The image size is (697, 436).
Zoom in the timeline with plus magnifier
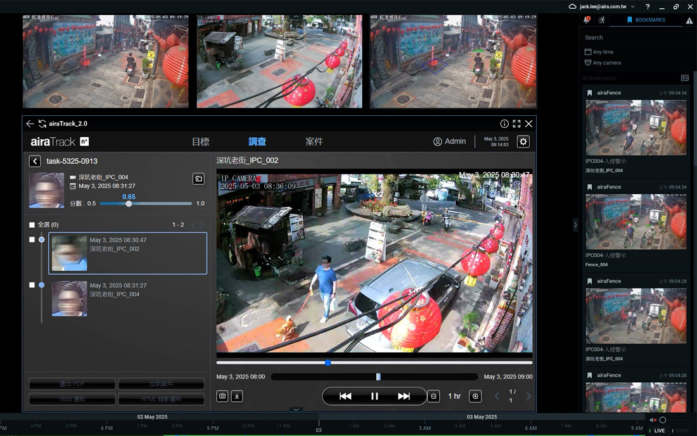pos(475,396)
